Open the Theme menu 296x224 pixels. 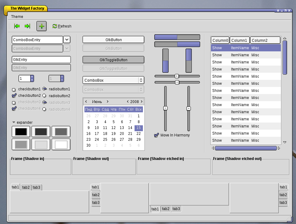point(17,17)
